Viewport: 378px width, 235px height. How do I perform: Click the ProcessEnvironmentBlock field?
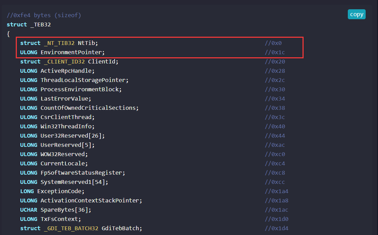(x=81, y=89)
